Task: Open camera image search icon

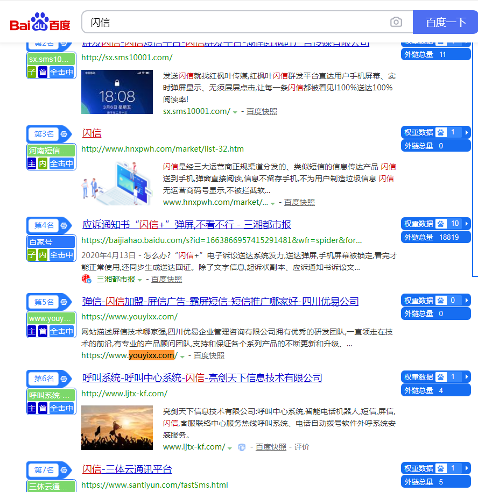Action: [x=396, y=22]
